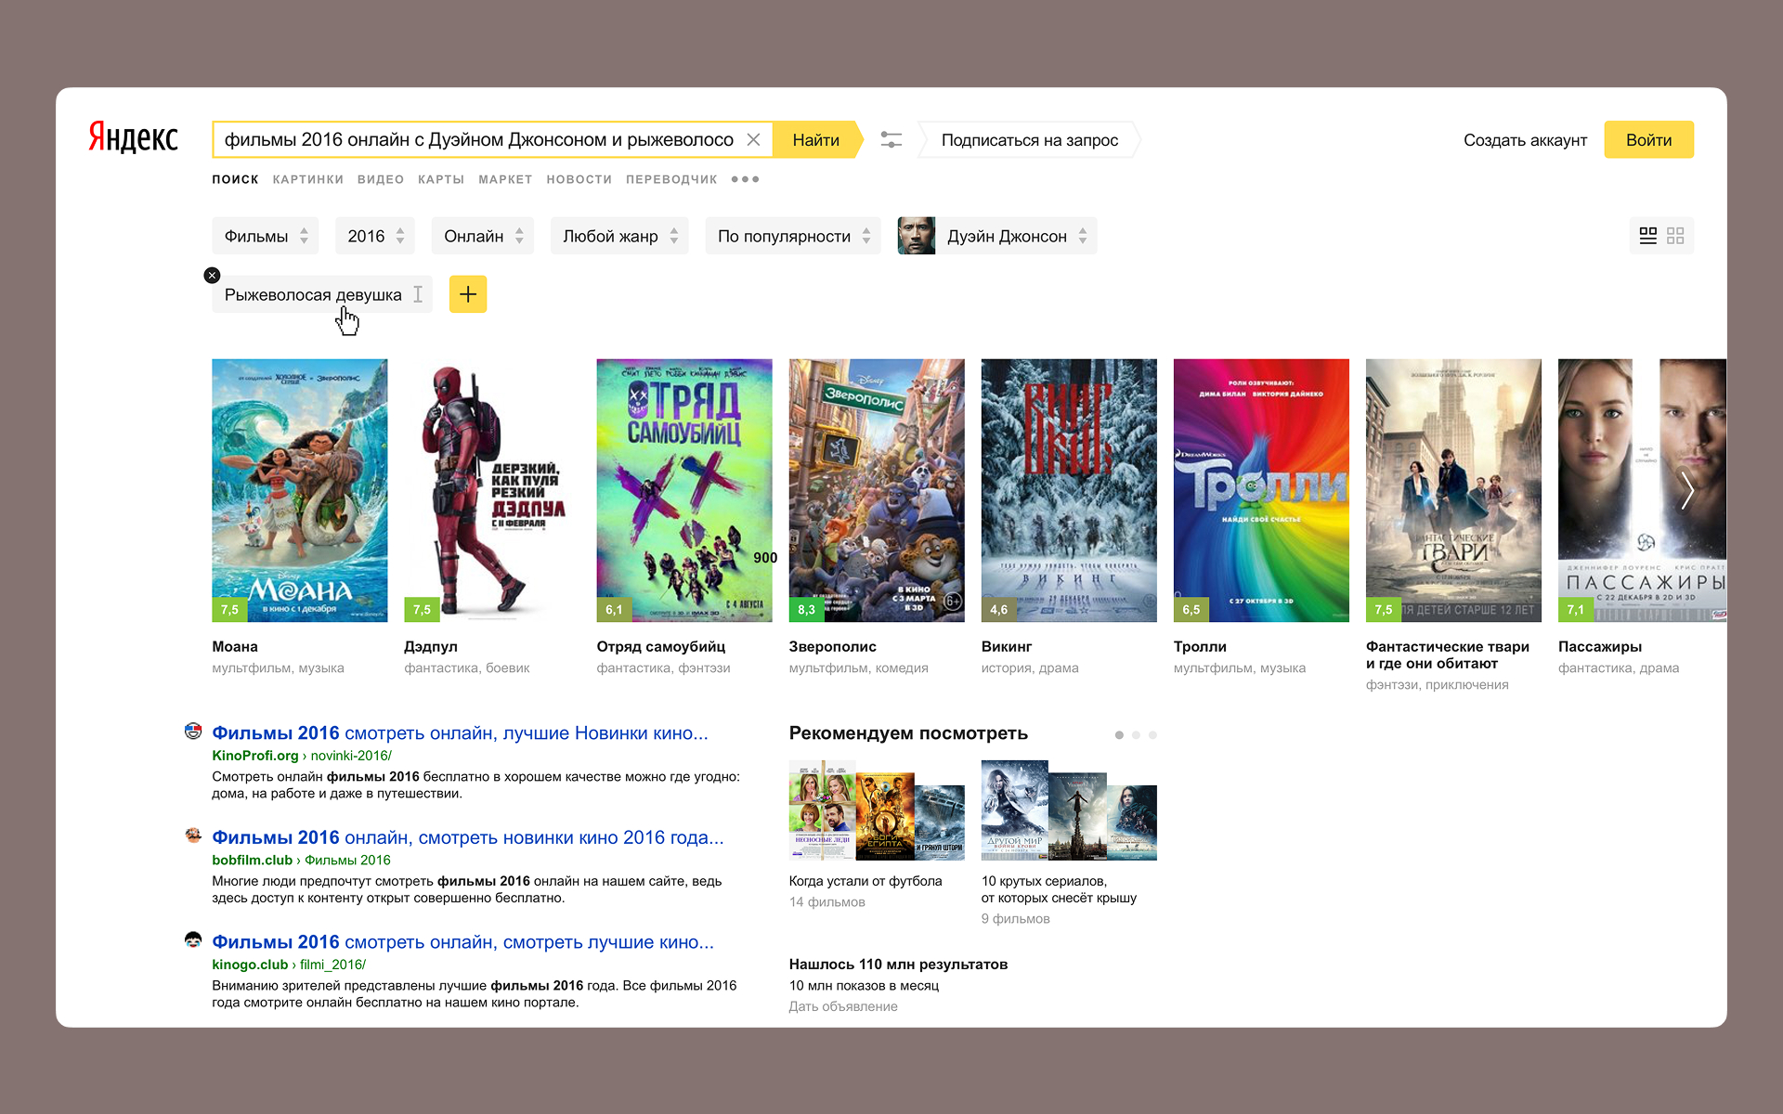
Task: Switch to the КАРТЫ tab
Action: pyautogui.click(x=441, y=179)
